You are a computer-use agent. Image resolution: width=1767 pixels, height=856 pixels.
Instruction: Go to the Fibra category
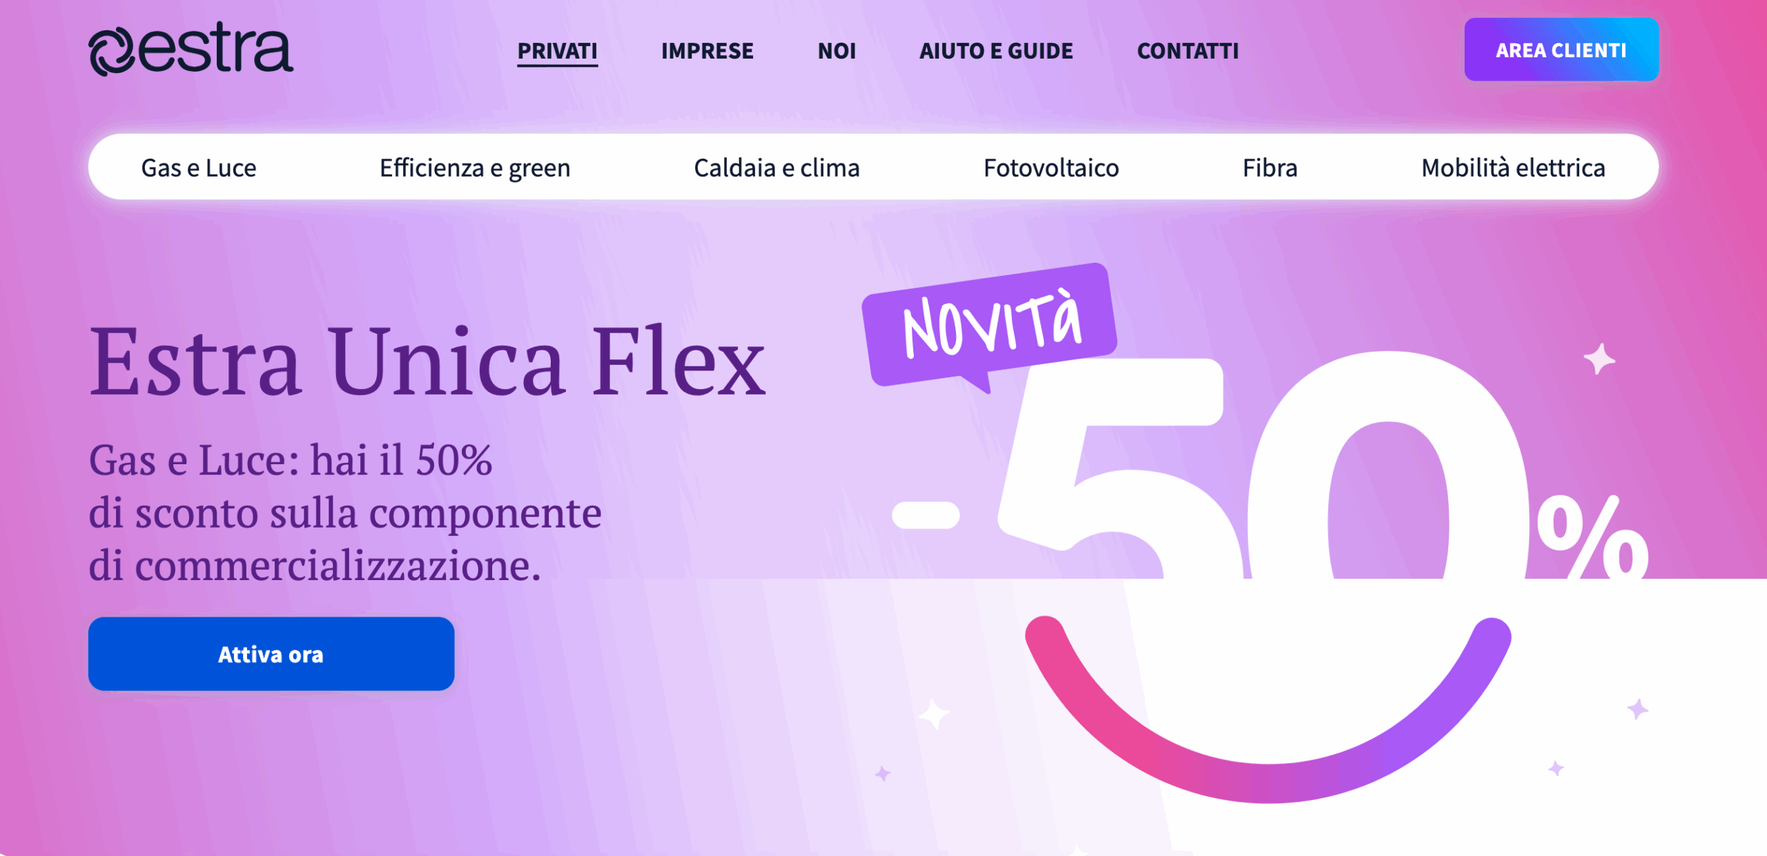coord(1270,168)
